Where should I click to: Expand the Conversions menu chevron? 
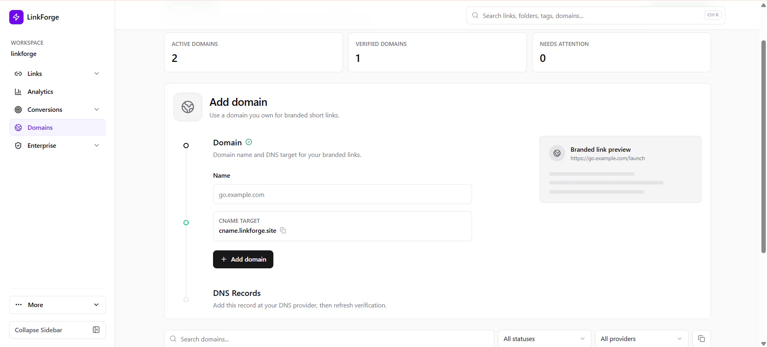(97, 109)
